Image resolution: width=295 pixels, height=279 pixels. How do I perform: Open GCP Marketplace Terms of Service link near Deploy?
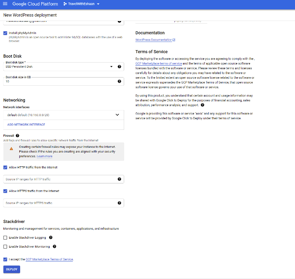coord(49,259)
